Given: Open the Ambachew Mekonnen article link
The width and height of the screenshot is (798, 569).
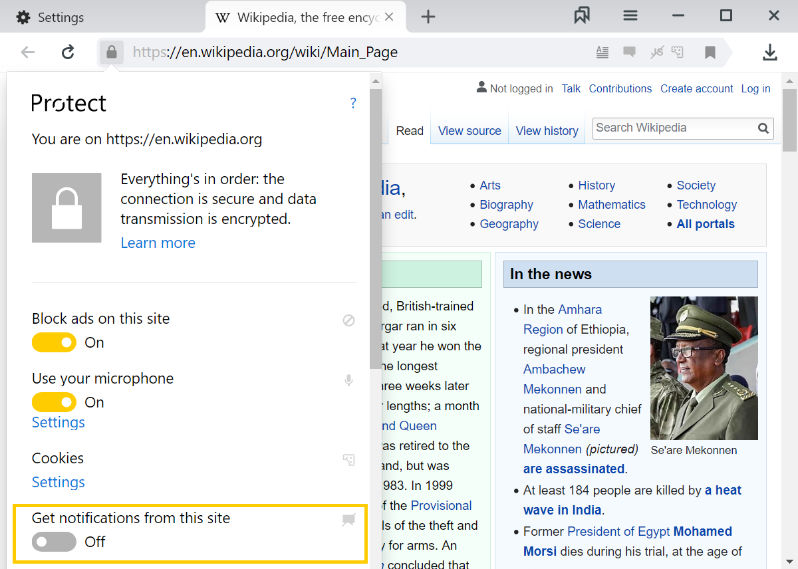Looking at the screenshot, I should tap(555, 380).
